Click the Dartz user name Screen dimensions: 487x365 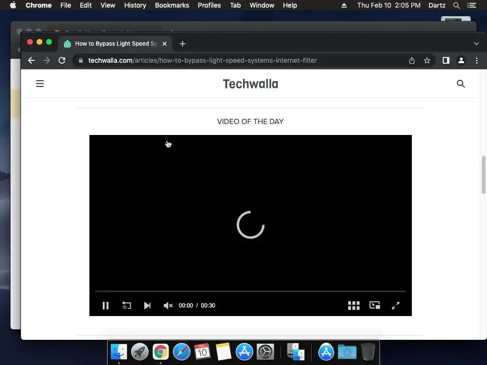[x=437, y=5]
